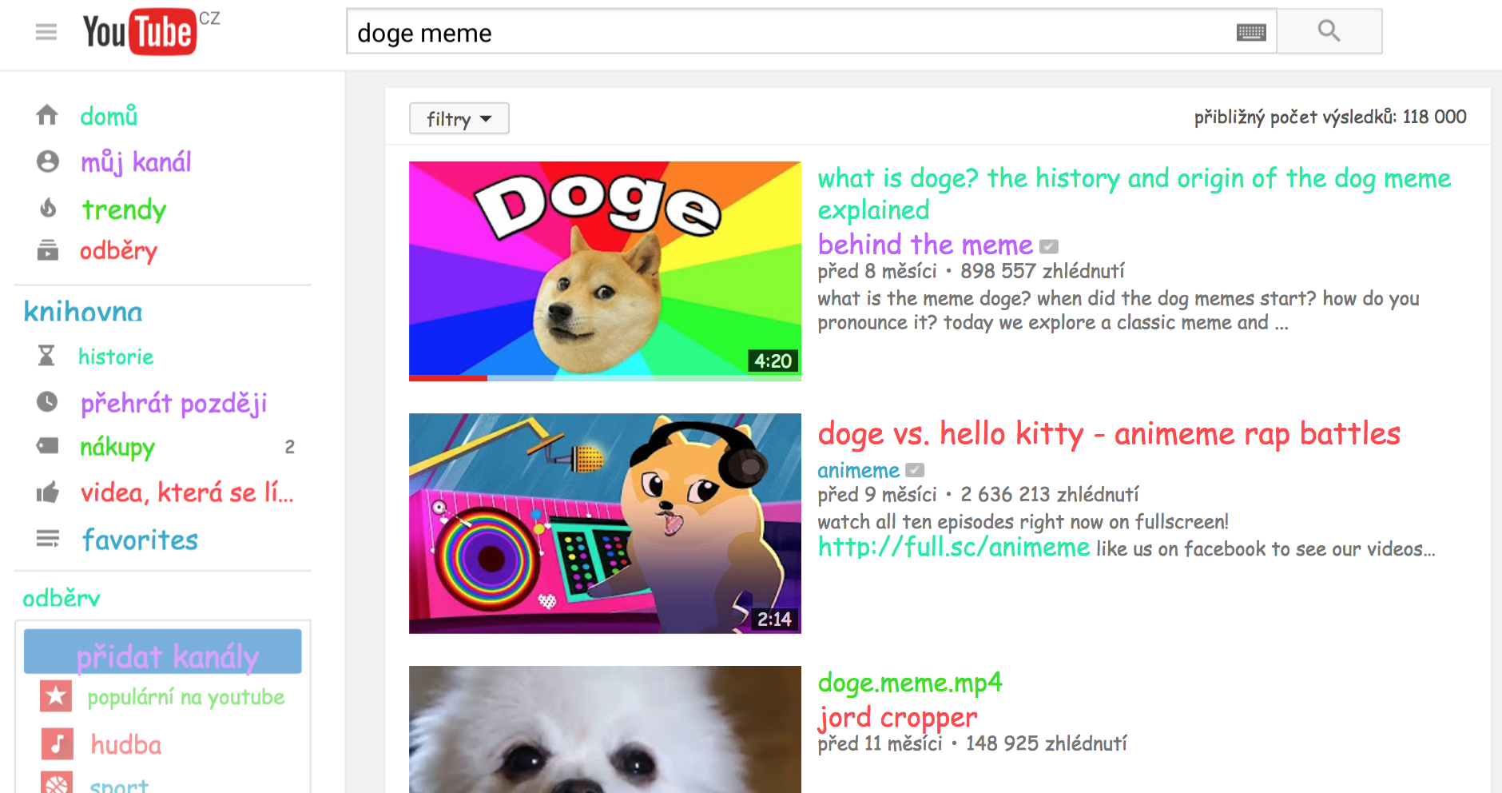This screenshot has height=793, width=1502.
Task: Click the přidat kanály button
Action: pyautogui.click(x=162, y=654)
